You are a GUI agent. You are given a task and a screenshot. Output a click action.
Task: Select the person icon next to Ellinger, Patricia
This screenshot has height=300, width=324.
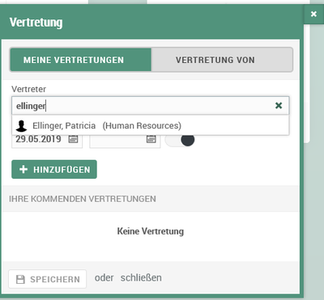21,125
